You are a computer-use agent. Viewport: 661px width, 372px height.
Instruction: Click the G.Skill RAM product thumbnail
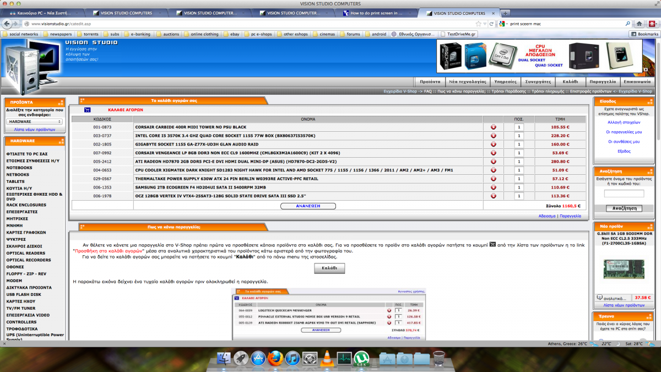tap(624, 269)
